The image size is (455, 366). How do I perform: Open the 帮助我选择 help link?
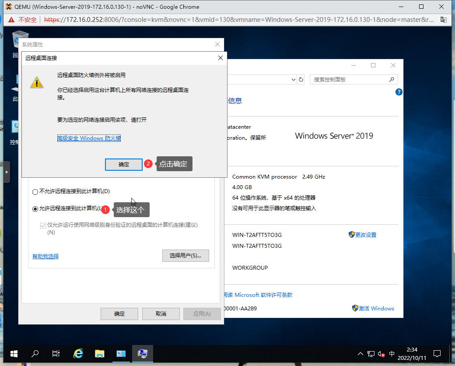pyautogui.click(x=45, y=256)
